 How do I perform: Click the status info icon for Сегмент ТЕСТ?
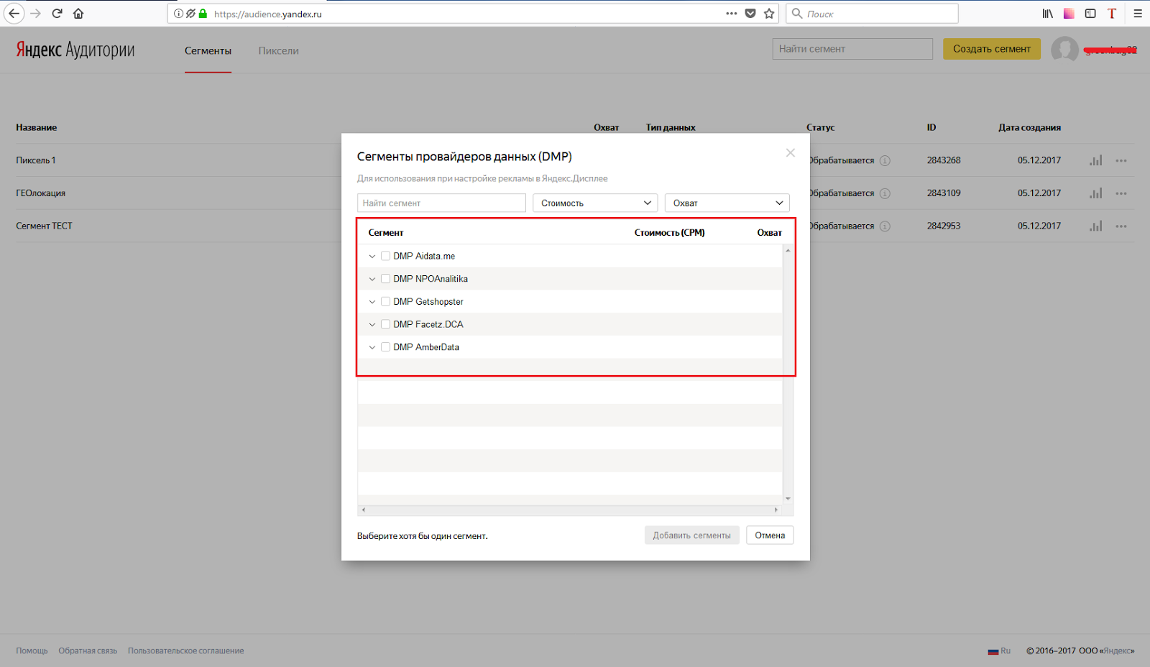click(x=885, y=226)
